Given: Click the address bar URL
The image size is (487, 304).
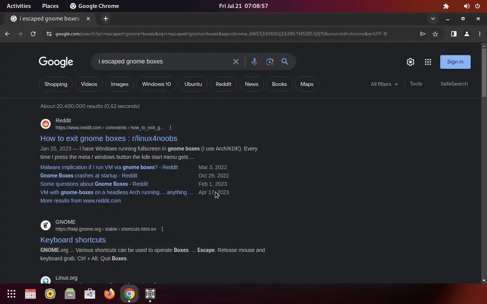Looking at the screenshot, I should 221,34.
